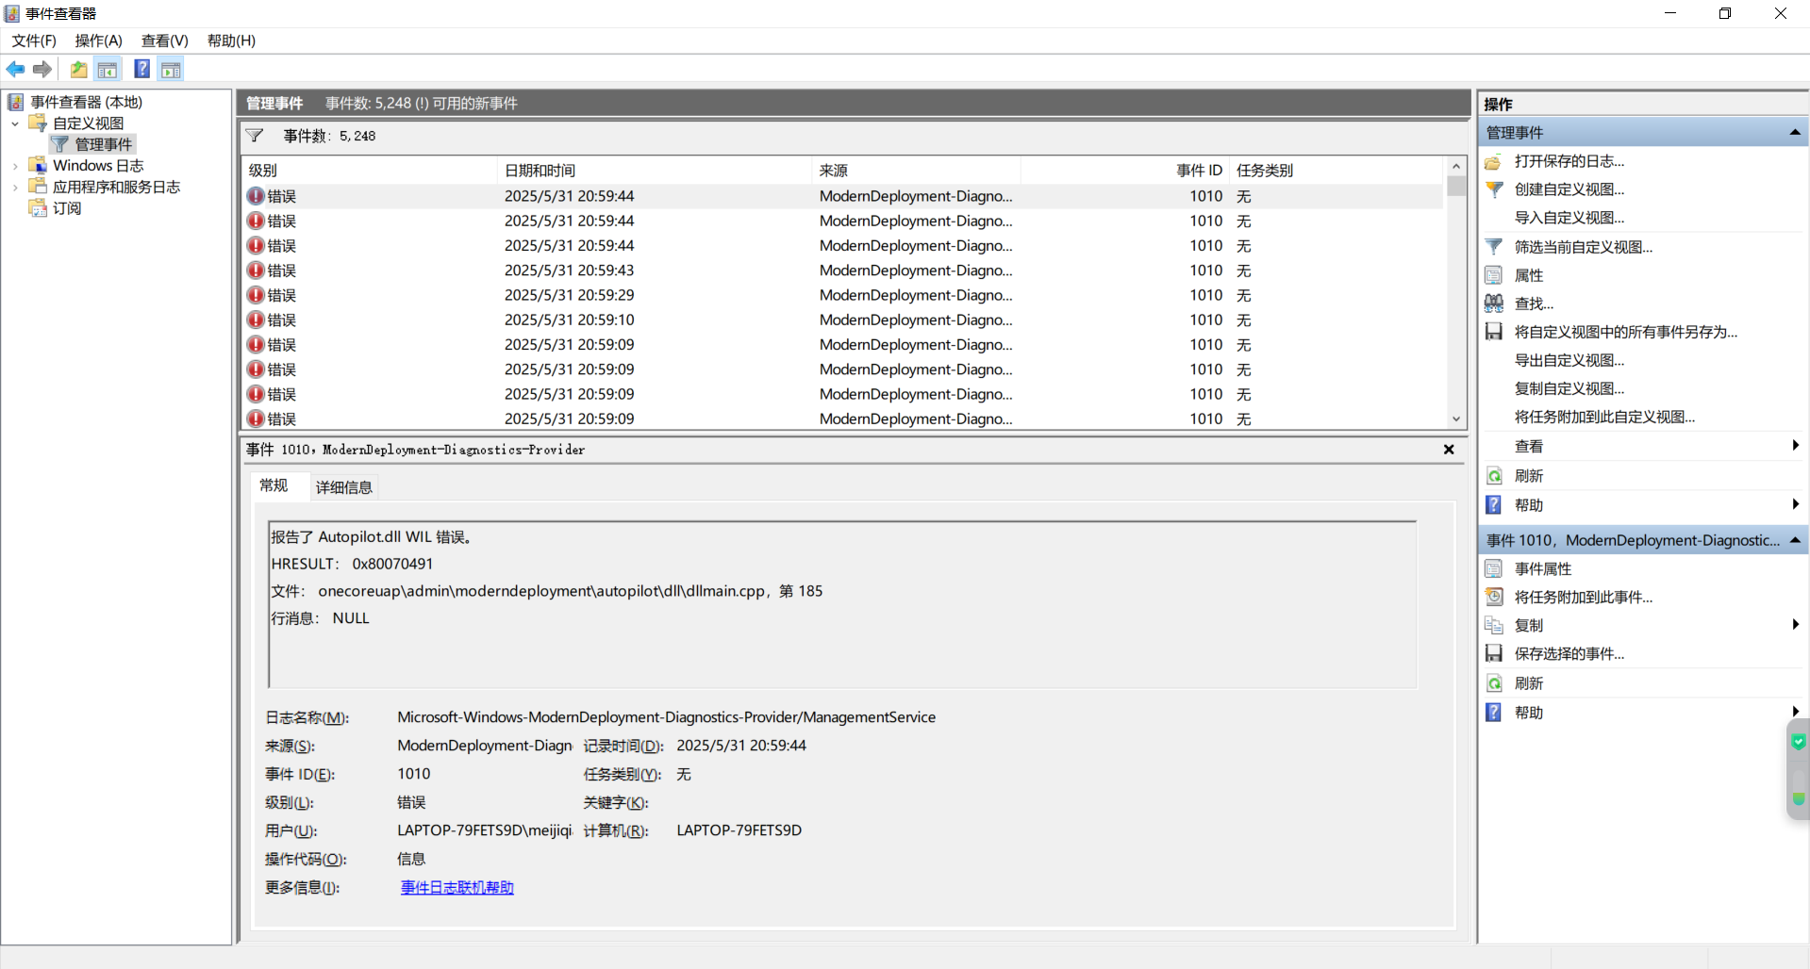
Task: Collapse the 自定义视图 tree node
Action: pyautogui.click(x=14, y=123)
